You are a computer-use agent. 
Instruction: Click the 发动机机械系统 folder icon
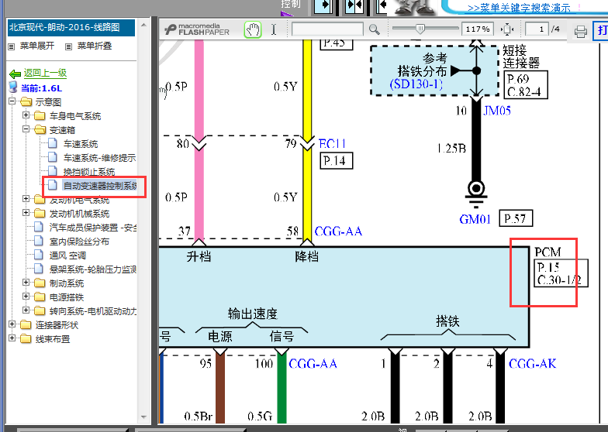(x=40, y=214)
